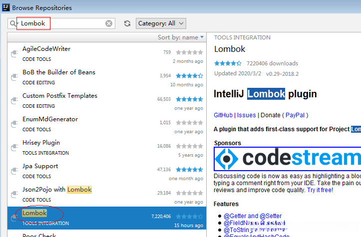Open the Try it free! link
This screenshot has height=237, width=361.
coord(320,190)
